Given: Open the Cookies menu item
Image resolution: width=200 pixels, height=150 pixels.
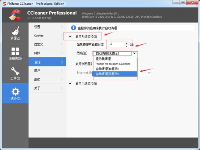Looking at the screenshot, I should point(47,36).
